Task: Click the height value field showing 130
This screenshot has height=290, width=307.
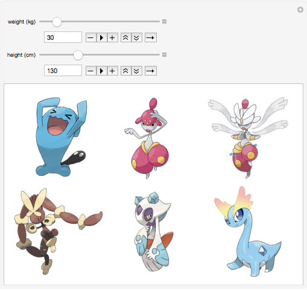Action: pos(63,71)
